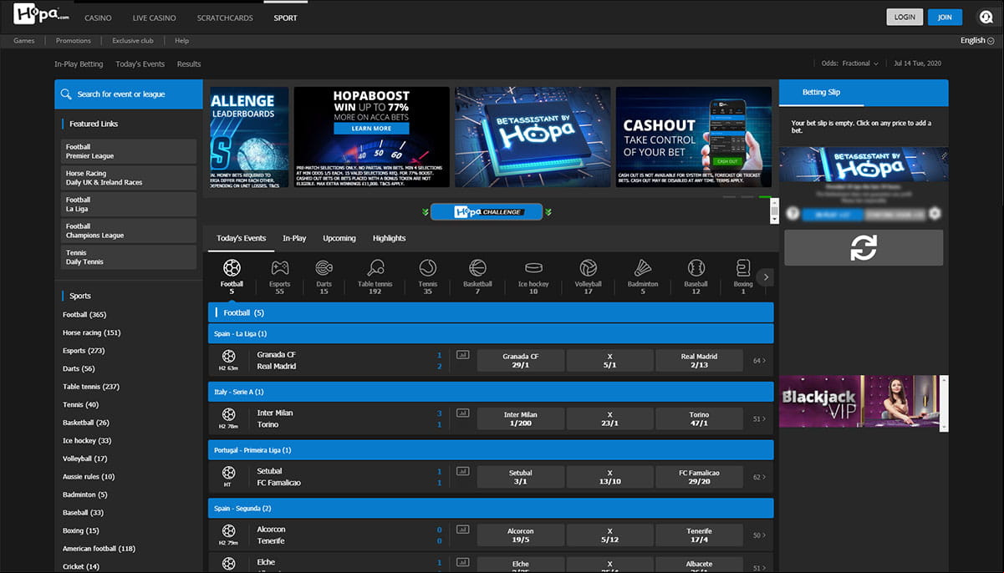Click the Login button

click(905, 17)
